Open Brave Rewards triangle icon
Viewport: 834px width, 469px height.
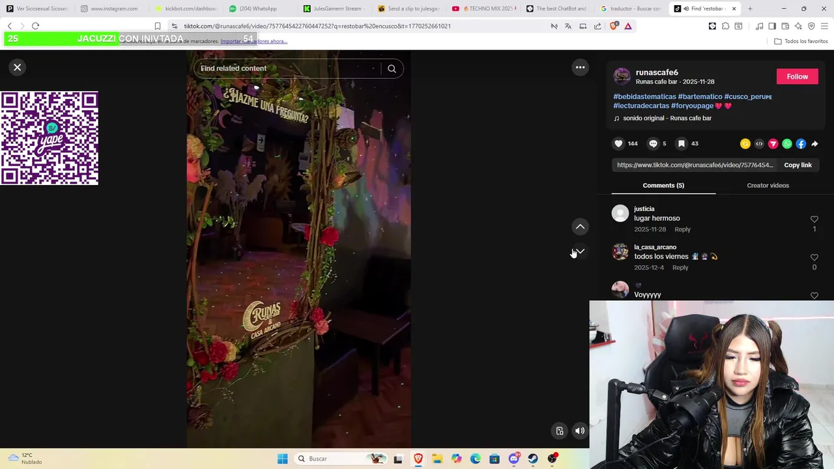[628, 26]
